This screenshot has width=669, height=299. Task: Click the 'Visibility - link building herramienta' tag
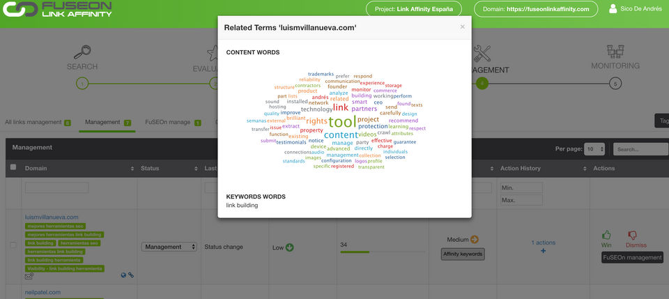(x=64, y=269)
